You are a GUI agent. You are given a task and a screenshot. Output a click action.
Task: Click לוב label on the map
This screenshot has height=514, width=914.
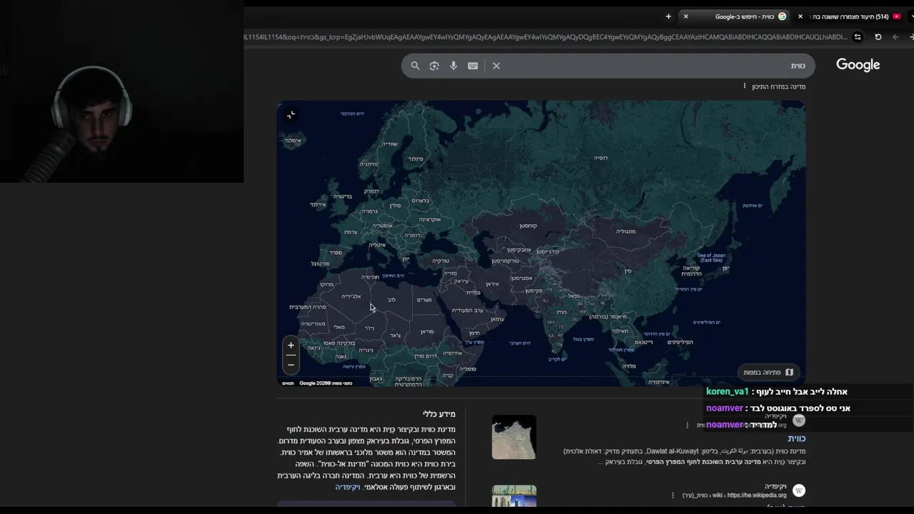coord(391,300)
